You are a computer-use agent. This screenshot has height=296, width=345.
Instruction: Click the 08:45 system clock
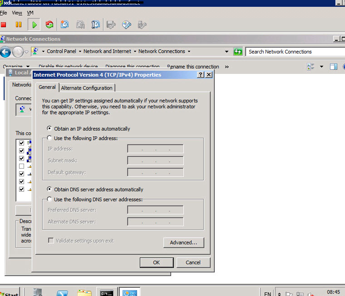[333, 292]
